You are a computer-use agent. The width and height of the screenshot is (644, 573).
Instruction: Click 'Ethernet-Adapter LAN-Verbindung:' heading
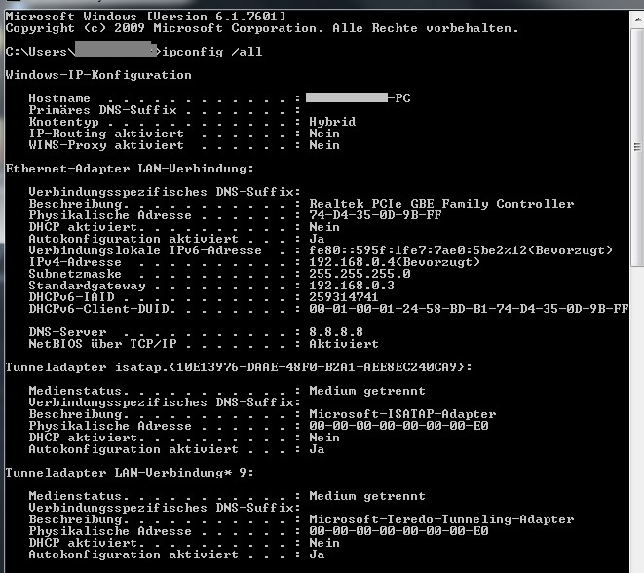[x=130, y=169]
